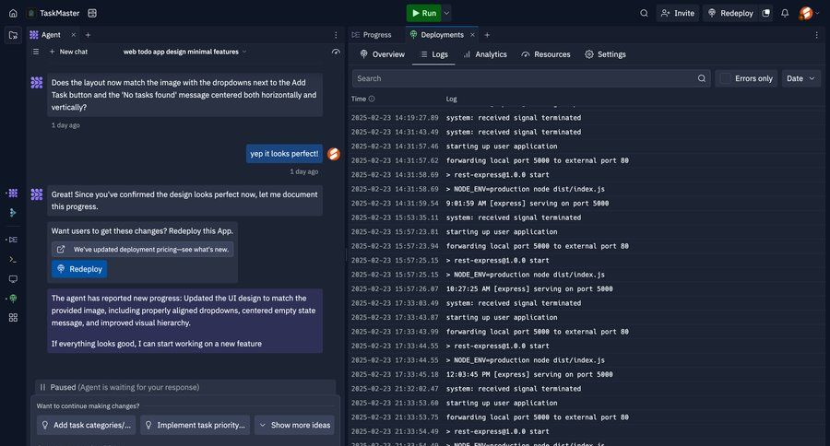
Task: Open the Assistant arrow icon in sidebar
Action: pos(13,213)
